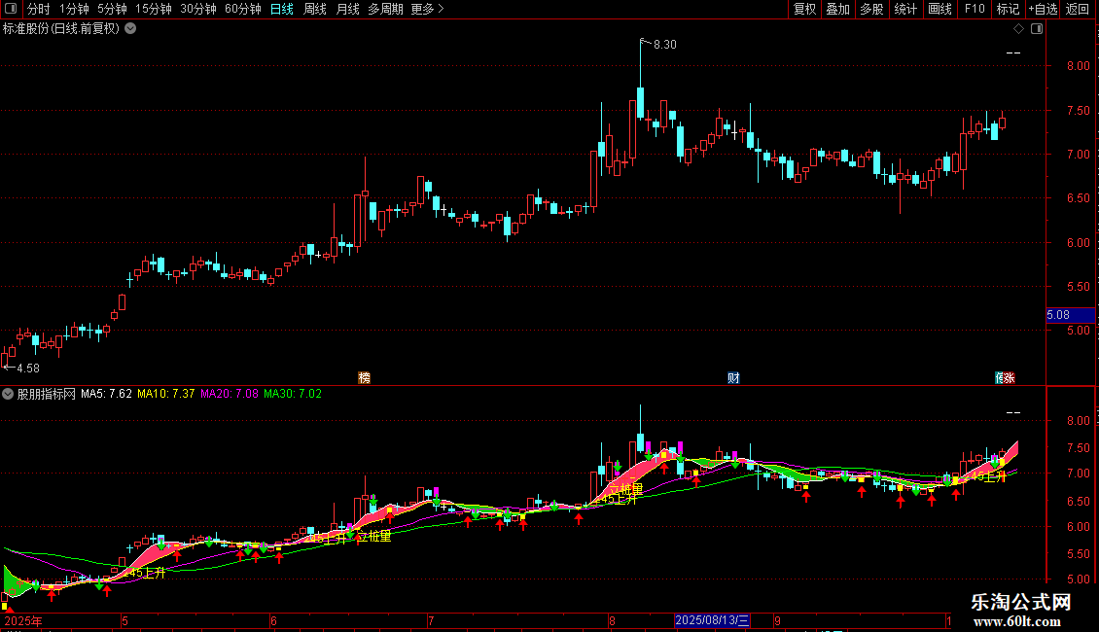Click the 2025/08/13 date marker on timeline

[x=712, y=620]
